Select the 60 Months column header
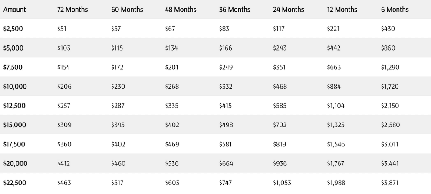Screen dimensions: 431x194 coord(127,10)
